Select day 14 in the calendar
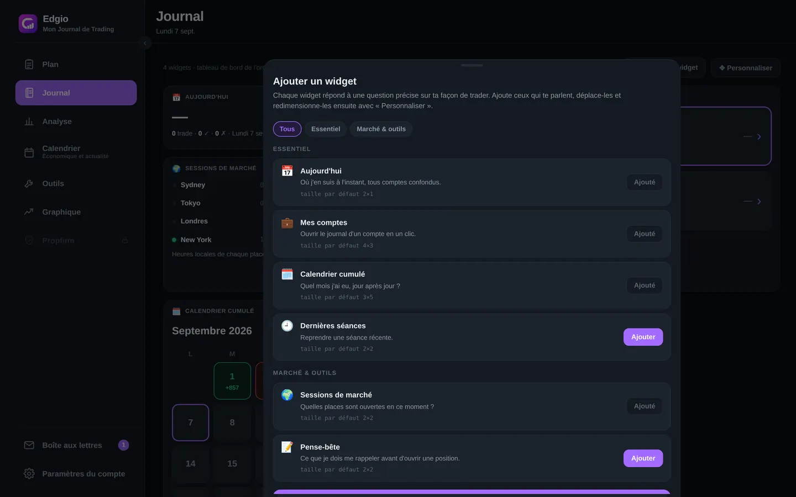The image size is (796, 497). (190, 464)
